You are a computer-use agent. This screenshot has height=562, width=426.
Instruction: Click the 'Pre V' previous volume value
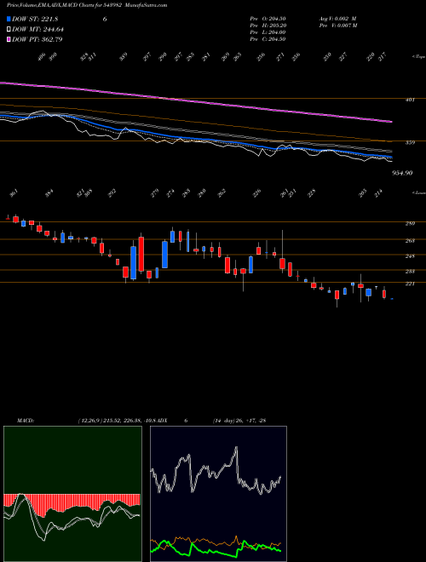coord(337,26)
